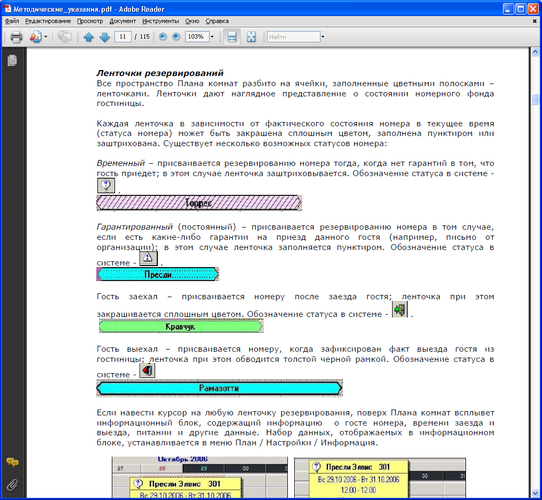Click the cyan Рамазотти reservation ribbon
542x500 pixels.
point(219,388)
